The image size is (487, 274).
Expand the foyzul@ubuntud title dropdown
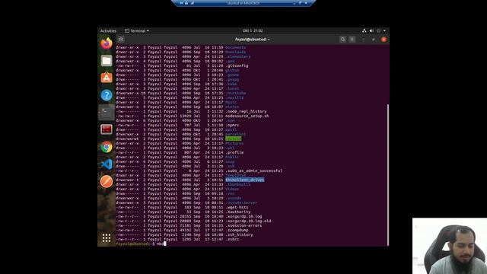[252, 40]
